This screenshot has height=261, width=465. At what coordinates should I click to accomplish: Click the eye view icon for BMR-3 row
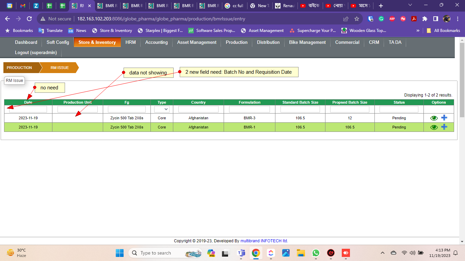pyautogui.click(x=434, y=118)
